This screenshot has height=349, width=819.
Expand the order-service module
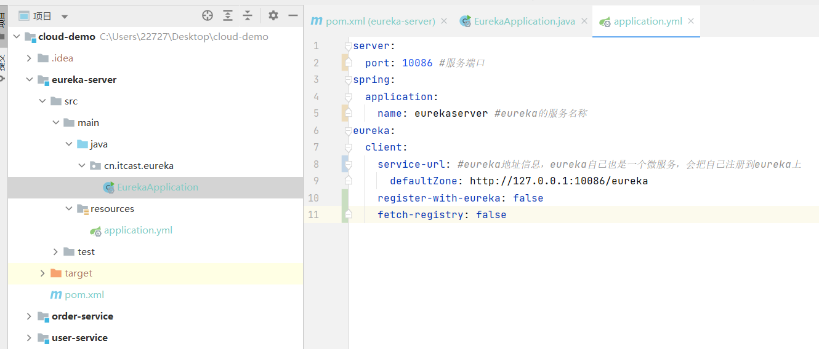coord(29,316)
